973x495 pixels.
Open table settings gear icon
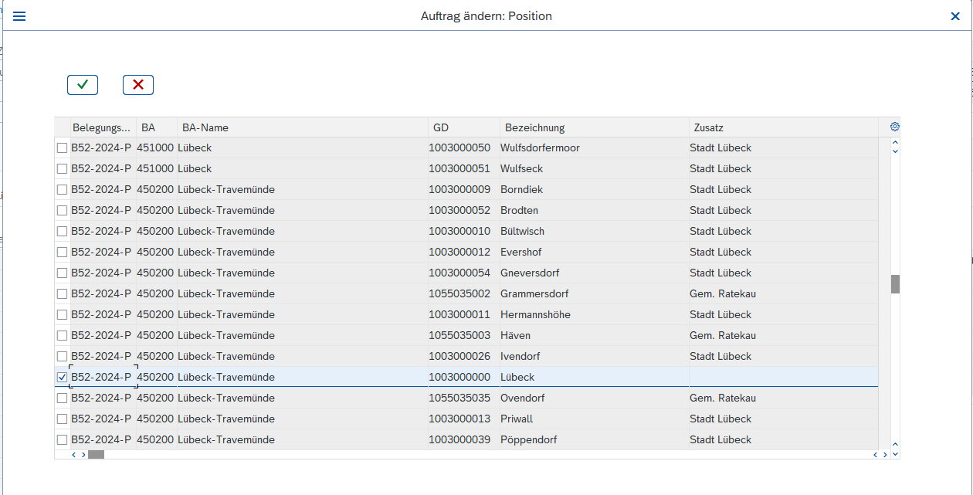point(895,127)
